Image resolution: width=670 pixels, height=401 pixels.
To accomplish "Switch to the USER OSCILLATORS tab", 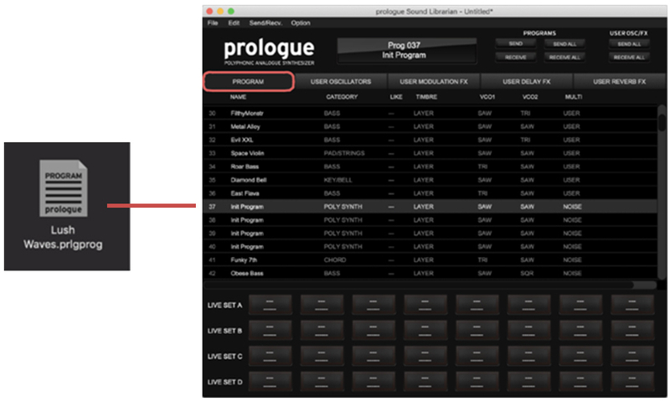I will (341, 81).
